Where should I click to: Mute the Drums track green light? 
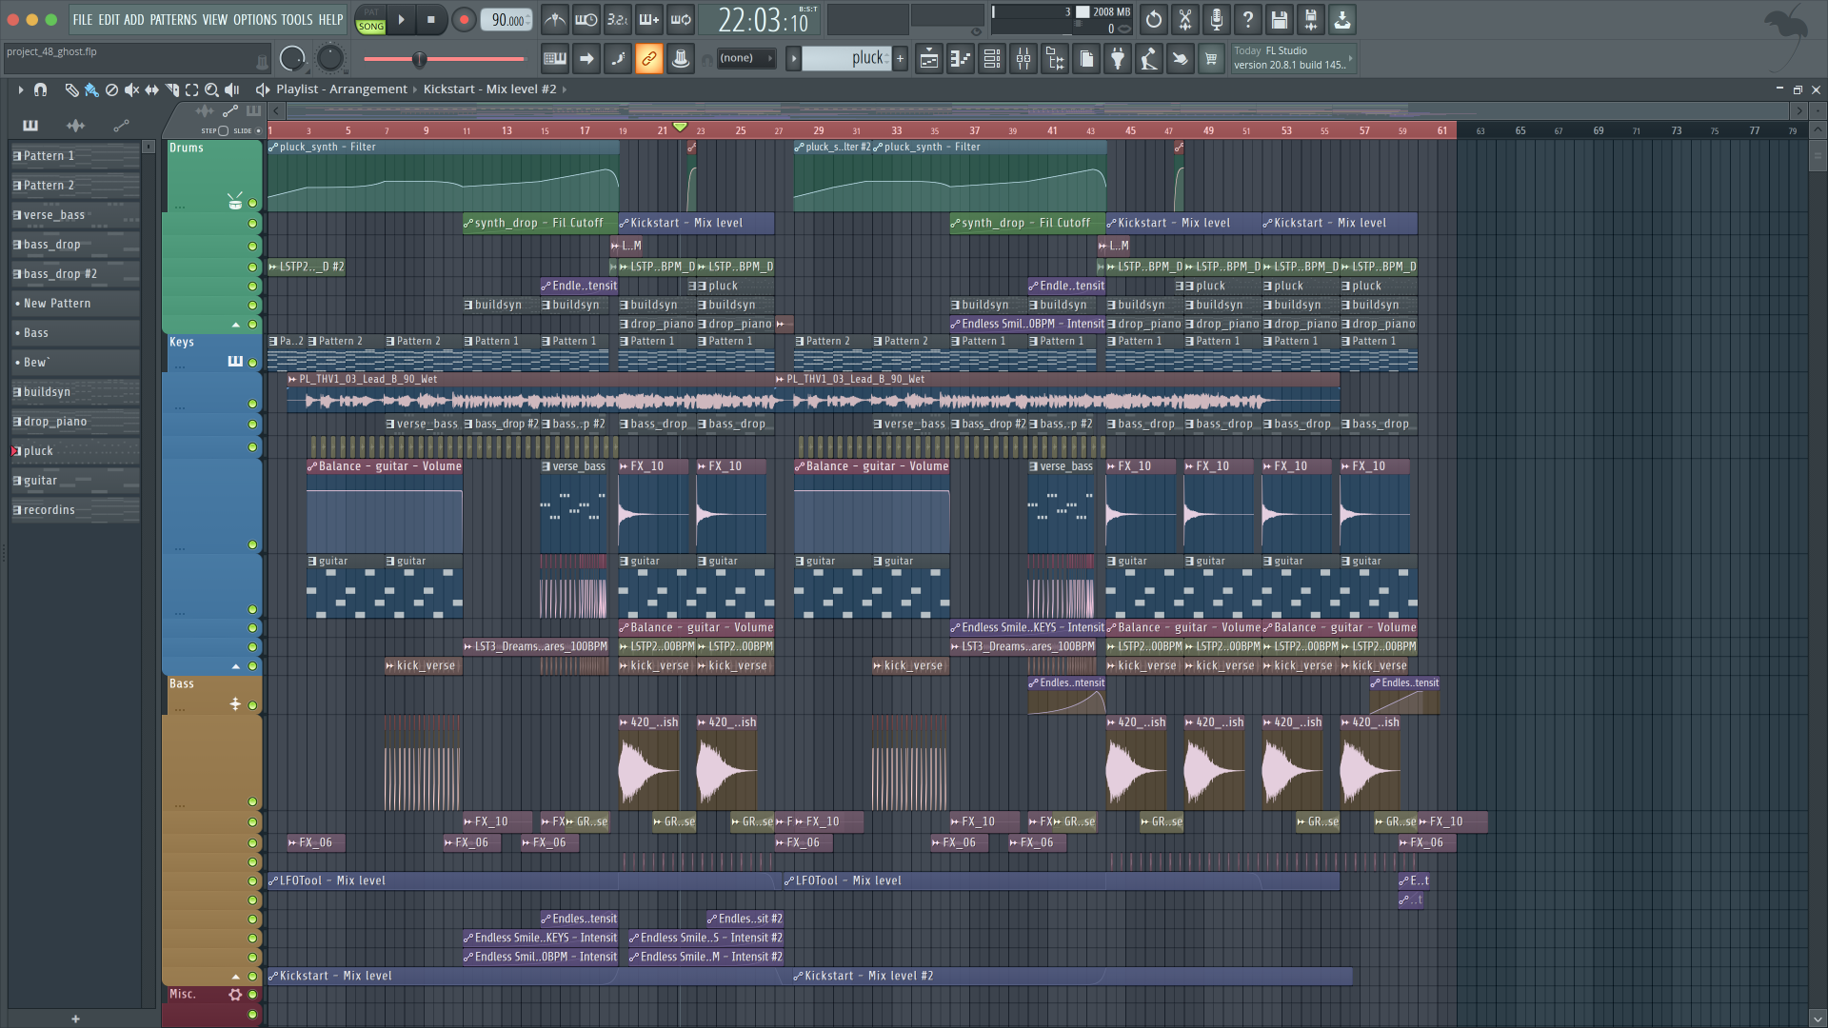point(252,203)
